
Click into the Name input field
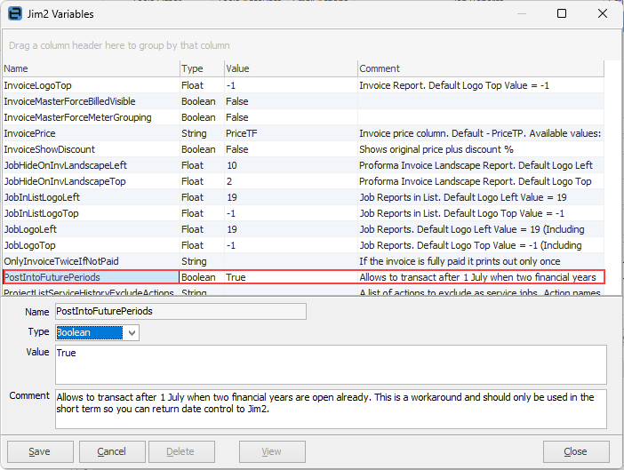point(180,311)
